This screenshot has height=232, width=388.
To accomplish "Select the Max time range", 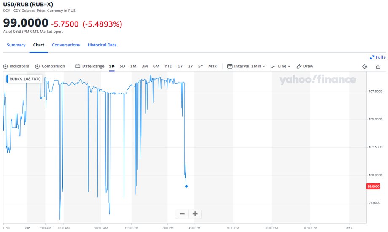I will click(213, 66).
